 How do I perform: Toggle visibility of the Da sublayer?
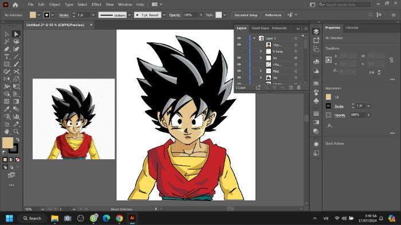pos(239,58)
